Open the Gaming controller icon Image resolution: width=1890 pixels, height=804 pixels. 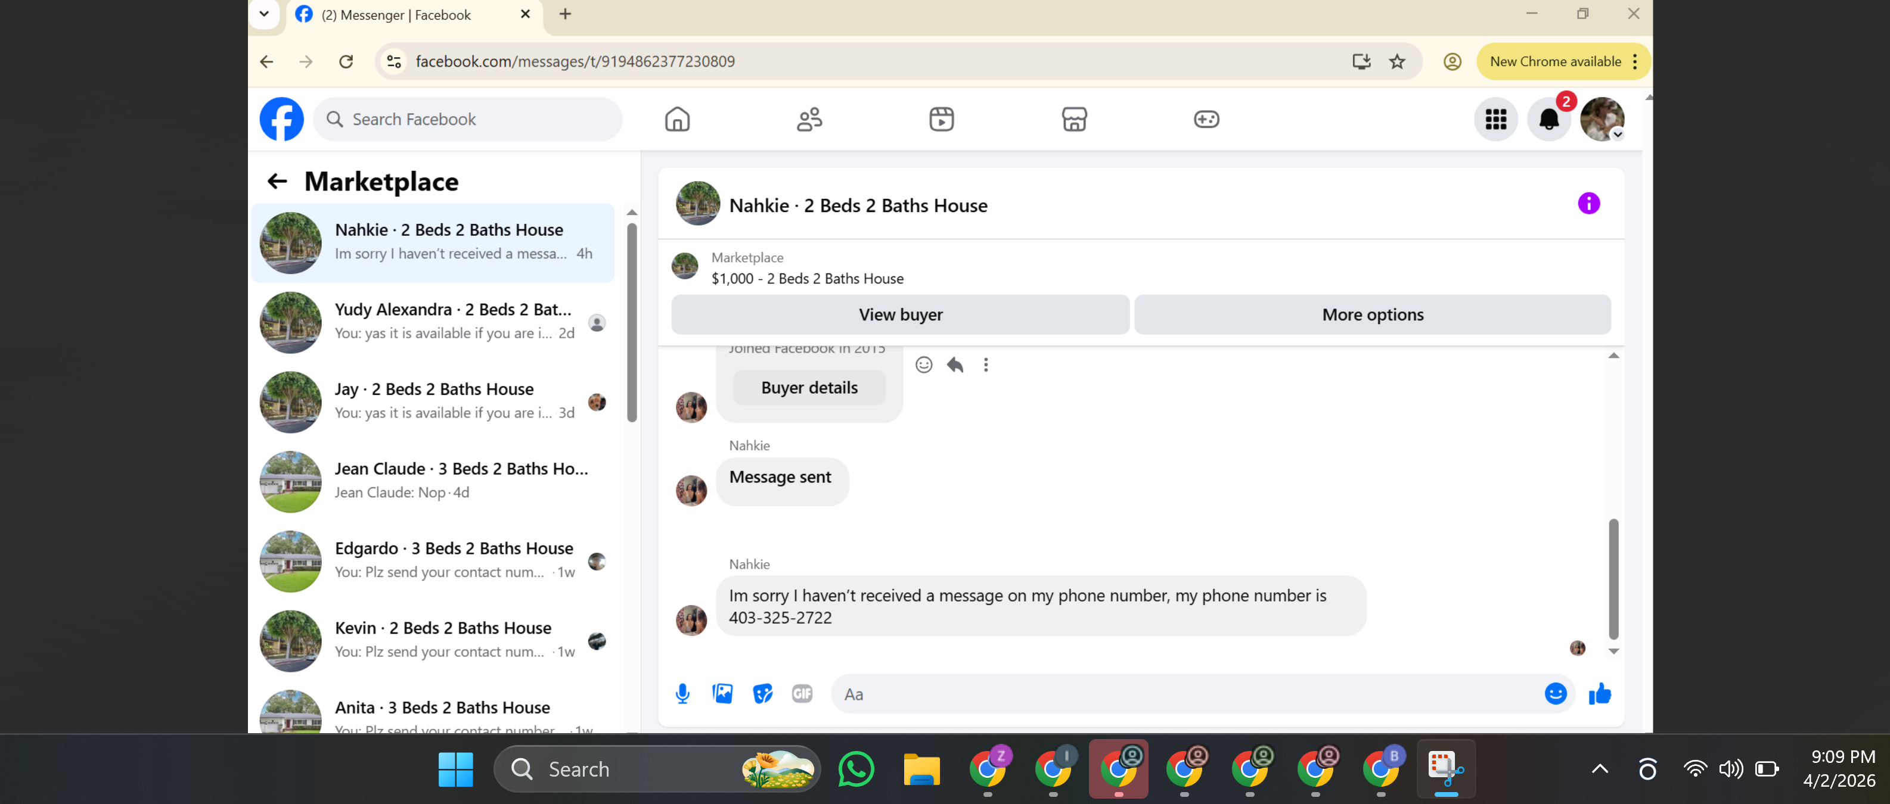tap(1206, 120)
